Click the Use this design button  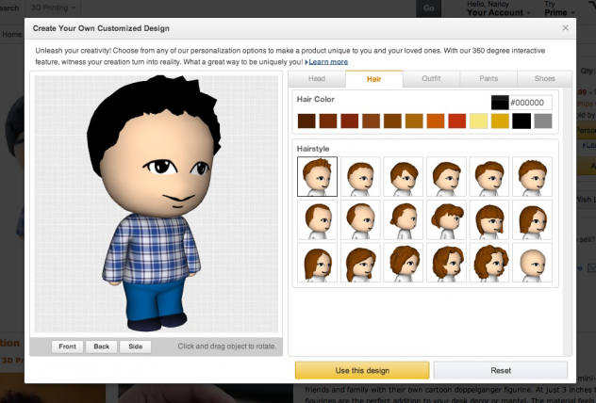click(362, 370)
